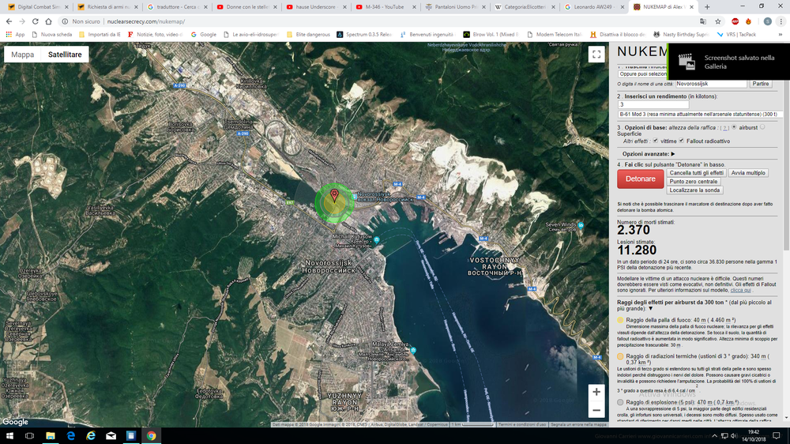Uncheck the vittime checkbox

(x=656, y=141)
